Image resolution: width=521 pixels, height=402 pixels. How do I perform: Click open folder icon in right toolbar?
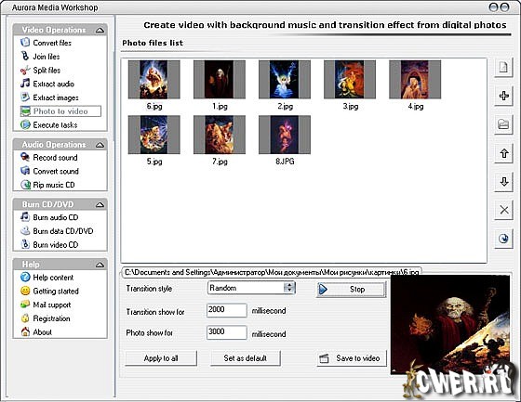point(503,124)
